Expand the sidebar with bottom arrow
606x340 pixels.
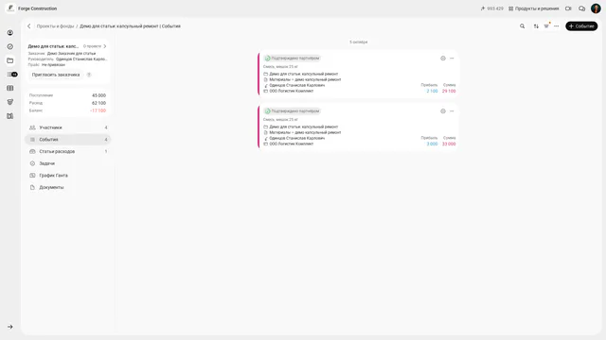[10, 327]
